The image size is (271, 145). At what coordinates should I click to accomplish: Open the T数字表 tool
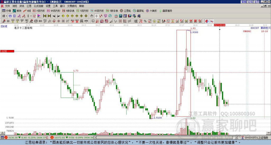pos(112,11)
